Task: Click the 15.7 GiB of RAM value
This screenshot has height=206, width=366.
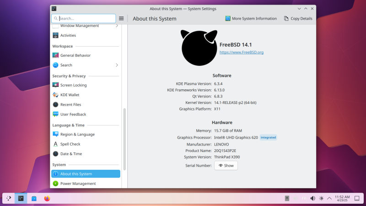Action: click(228, 130)
